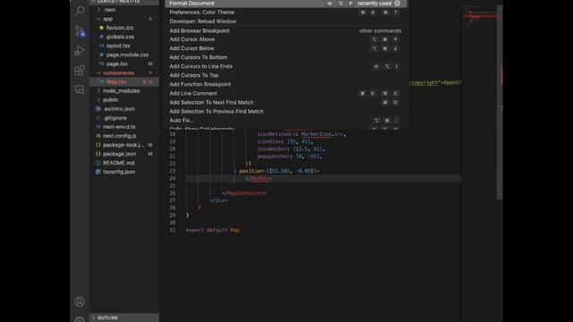Choose Preferences: Color Theme command
This screenshot has height=322, width=573.
(286, 12)
